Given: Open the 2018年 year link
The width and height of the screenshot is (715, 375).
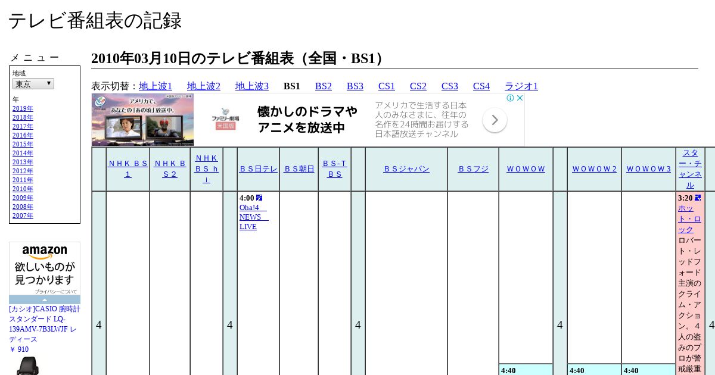Looking at the screenshot, I should (23, 117).
